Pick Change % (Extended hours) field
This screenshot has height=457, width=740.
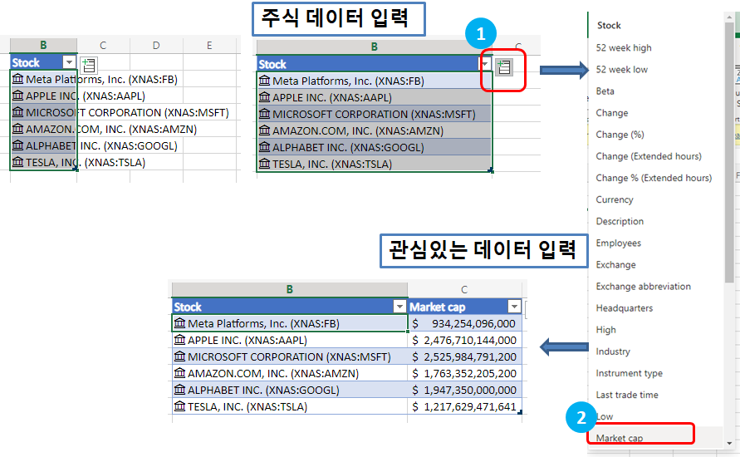[654, 178]
